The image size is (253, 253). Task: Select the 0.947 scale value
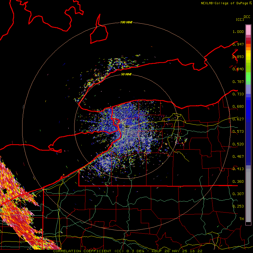click(x=238, y=44)
